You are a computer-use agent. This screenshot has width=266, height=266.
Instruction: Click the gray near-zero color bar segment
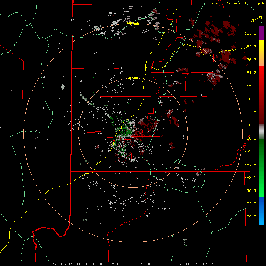tap(261, 132)
